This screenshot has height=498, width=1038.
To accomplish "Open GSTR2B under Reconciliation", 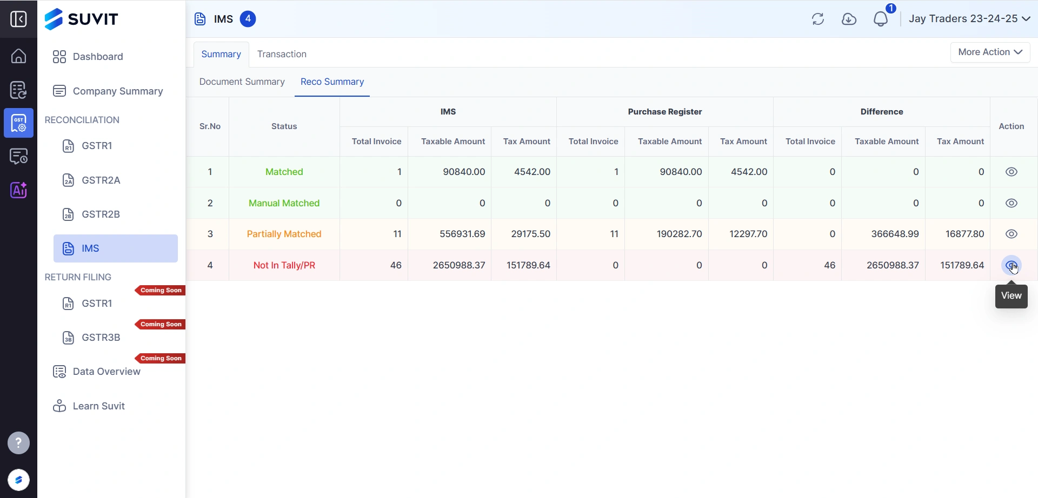I will [x=101, y=214].
